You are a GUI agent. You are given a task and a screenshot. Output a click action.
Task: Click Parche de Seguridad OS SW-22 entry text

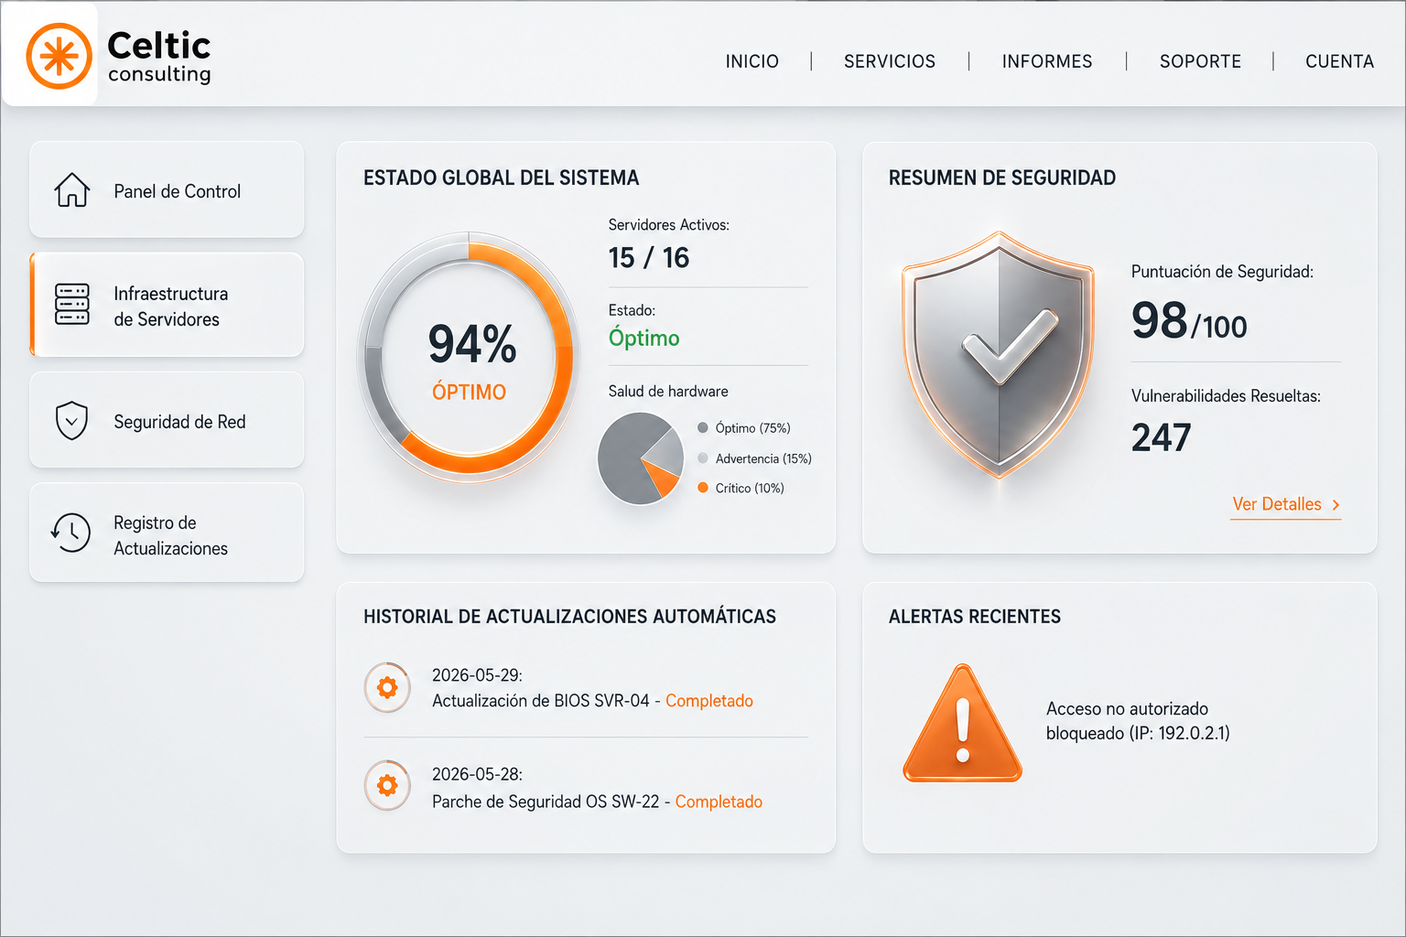(x=546, y=802)
